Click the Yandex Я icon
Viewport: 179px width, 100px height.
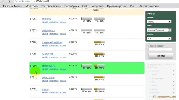(x=9, y=1)
